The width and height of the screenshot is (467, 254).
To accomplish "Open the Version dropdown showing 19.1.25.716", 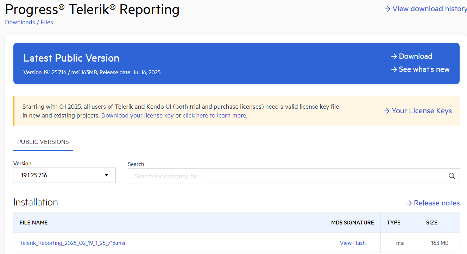I will point(64,175).
